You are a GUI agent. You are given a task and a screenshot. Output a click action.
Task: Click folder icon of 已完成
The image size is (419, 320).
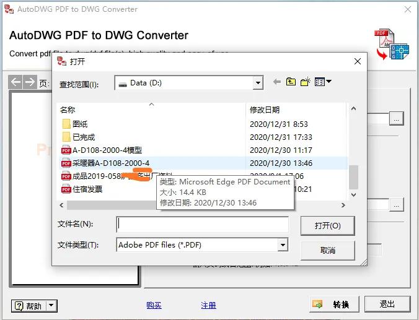click(66, 137)
